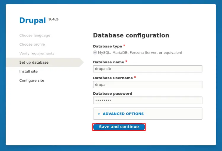
Task: Go to the Choose profile step
Action: click(32, 44)
